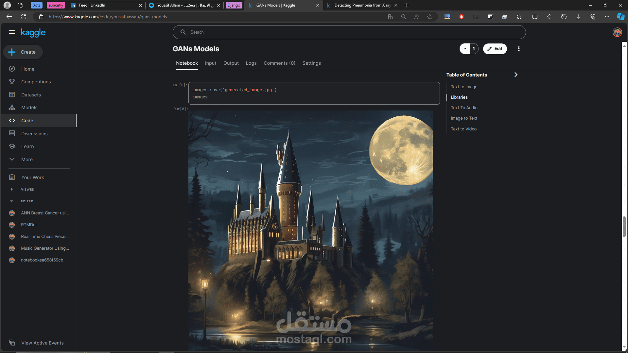Upvote the GANs Models notebook
Screen dimensions: 628x353
(465, 49)
